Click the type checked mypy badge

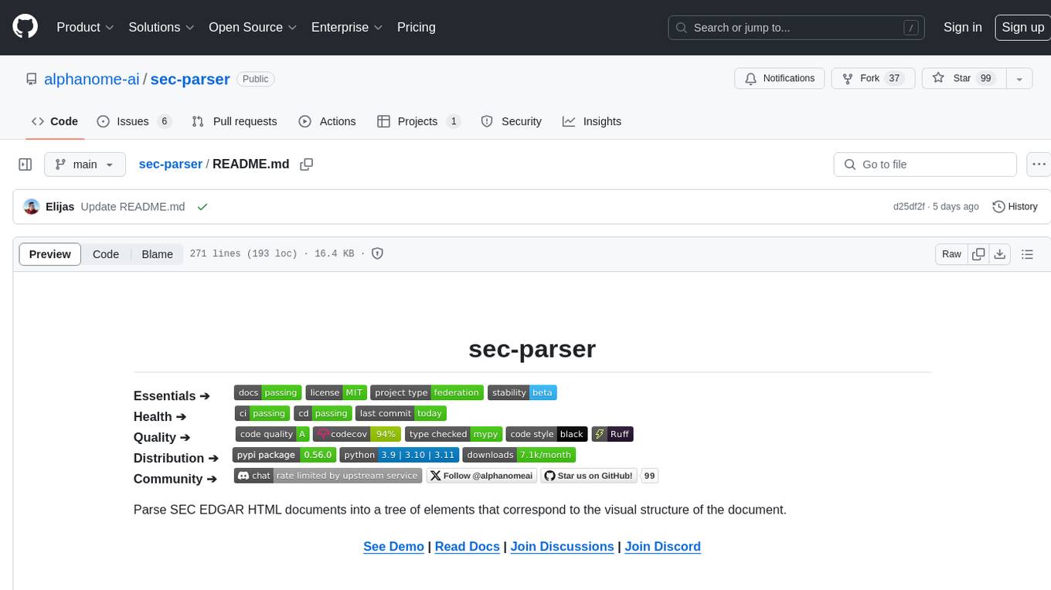(x=454, y=434)
